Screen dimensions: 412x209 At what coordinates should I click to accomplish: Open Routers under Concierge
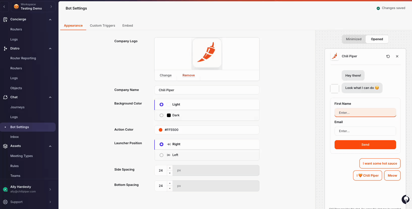pyautogui.click(x=16, y=29)
